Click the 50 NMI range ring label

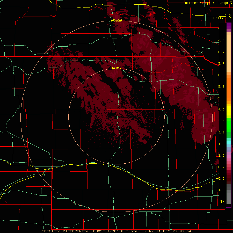click(x=116, y=68)
